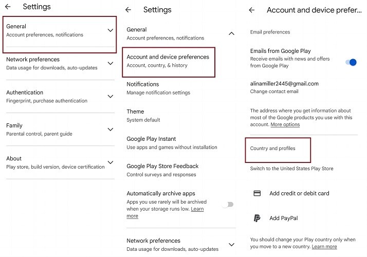Select Add PayPal option
This screenshot has height=257, width=367.
(283, 218)
